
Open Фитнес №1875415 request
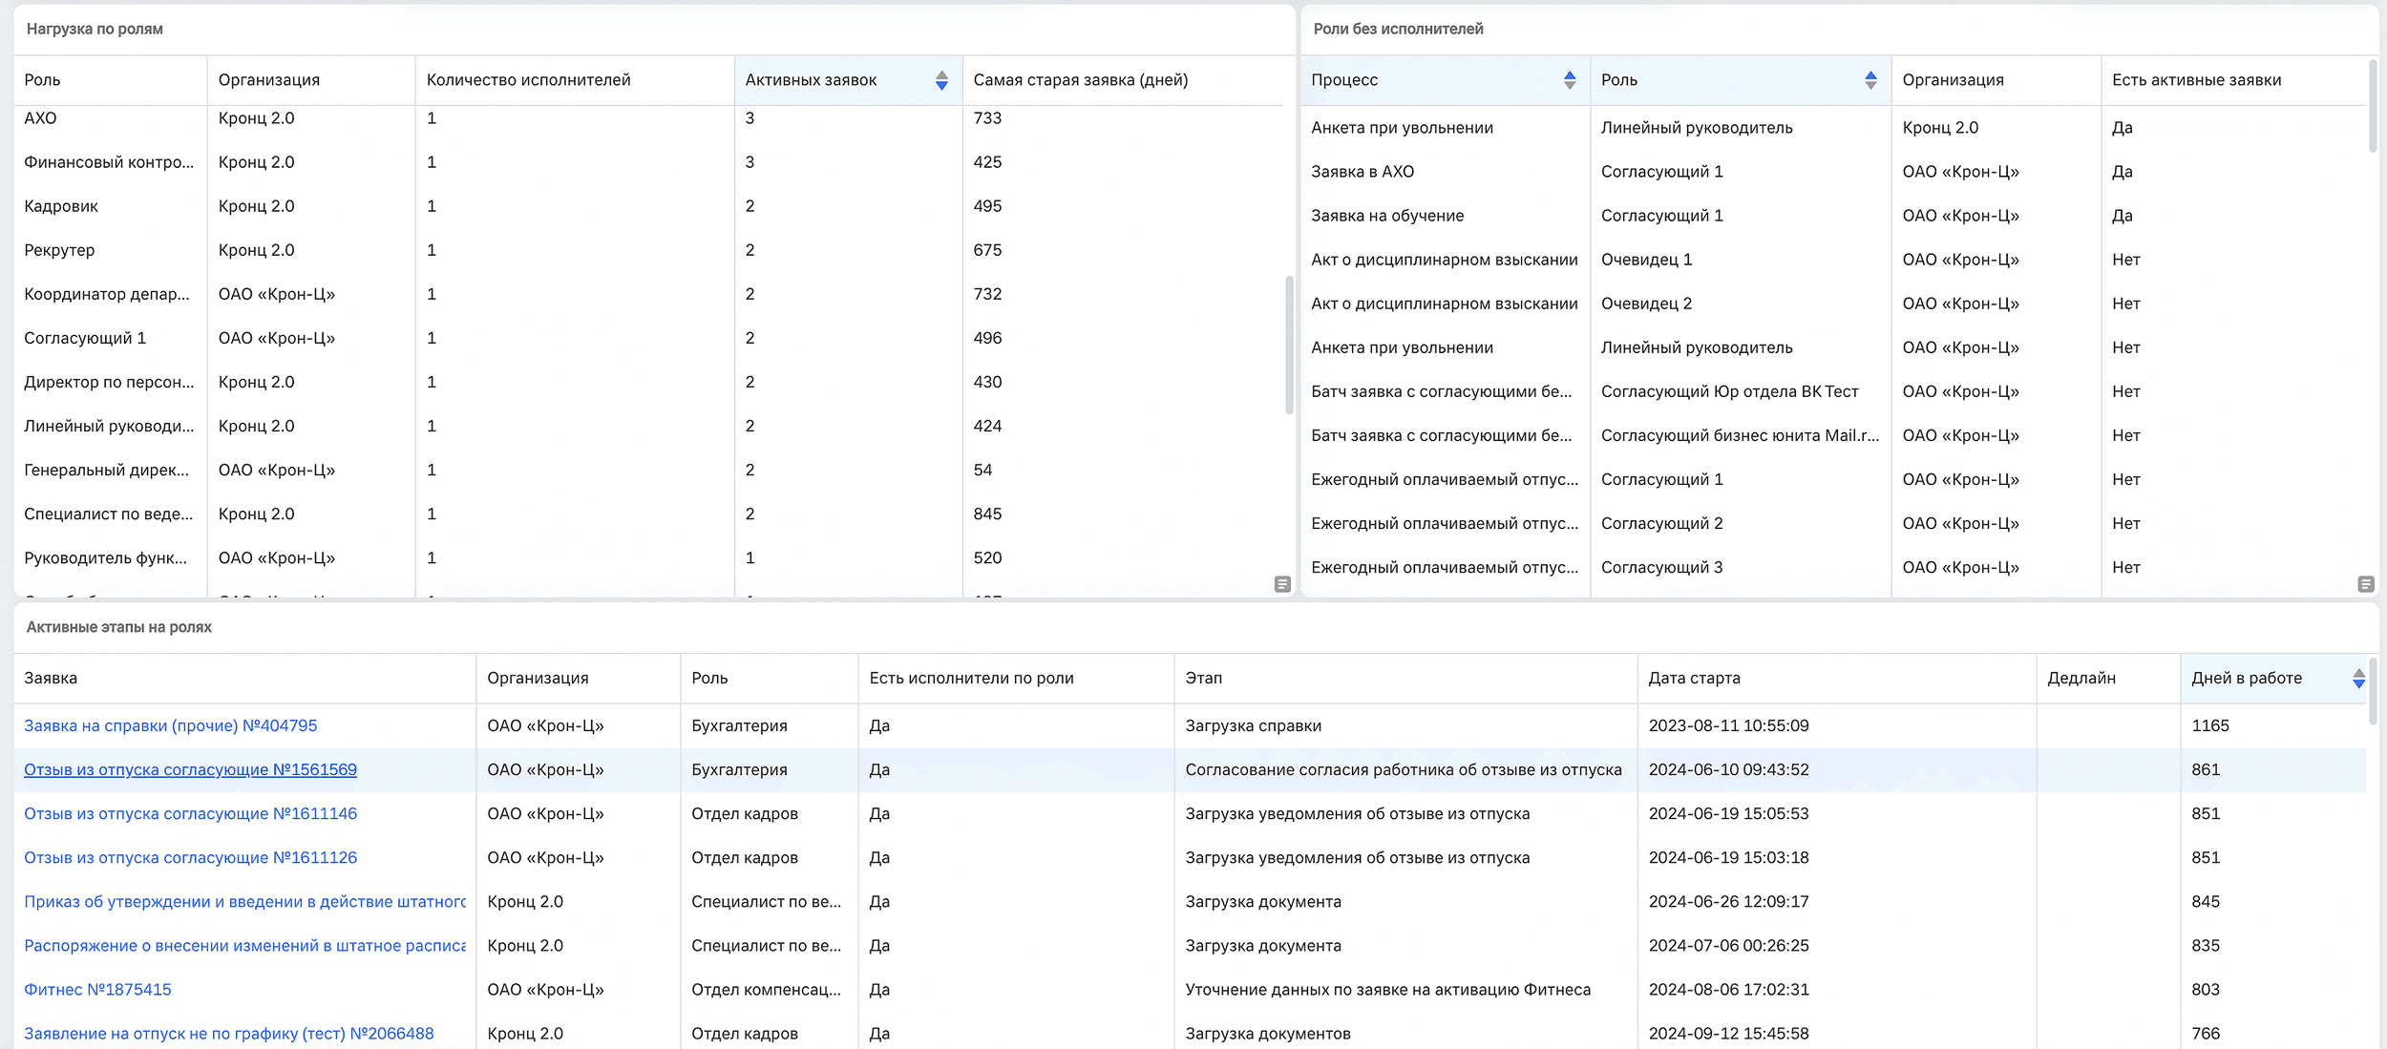click(97, 990)
